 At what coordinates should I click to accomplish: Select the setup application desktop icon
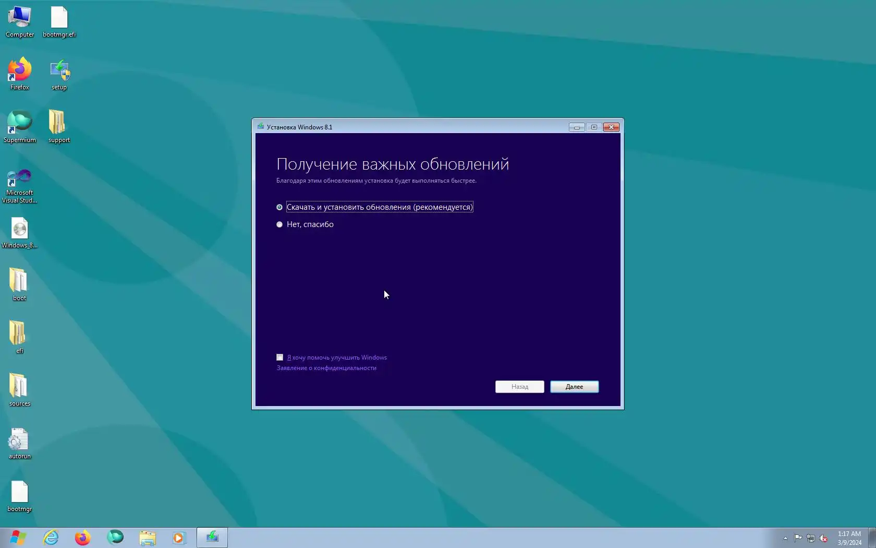59,74
